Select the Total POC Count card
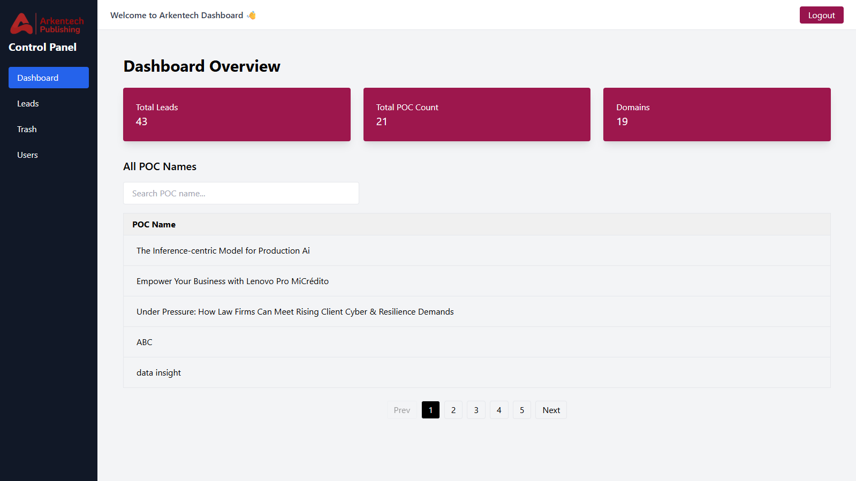This screenshot has height=481, width=856. tap(476, 114)
